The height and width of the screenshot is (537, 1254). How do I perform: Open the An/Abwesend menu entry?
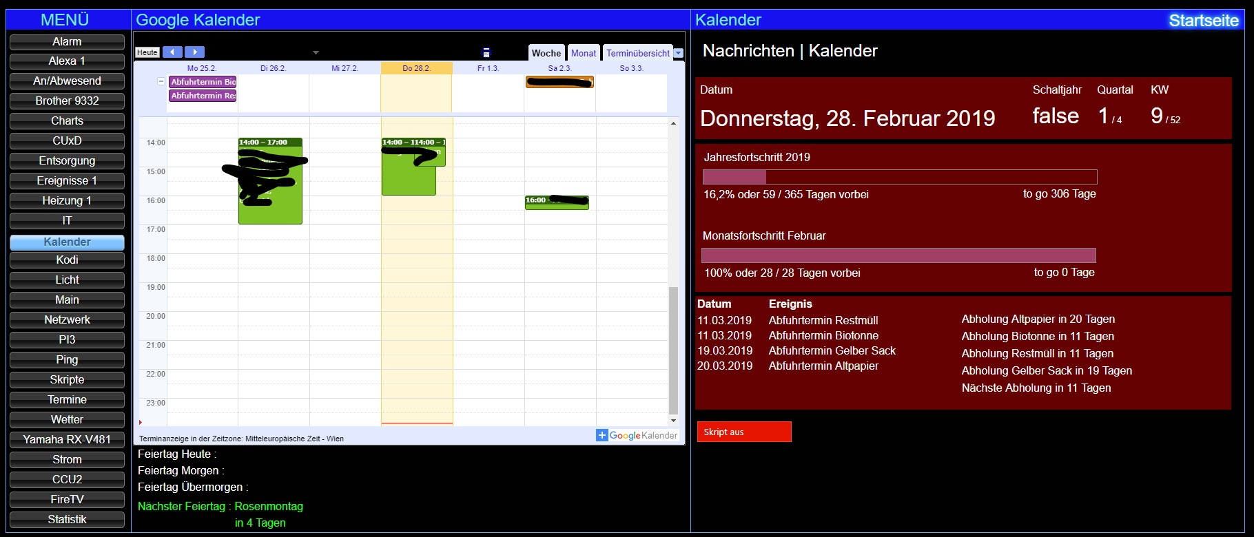[67, 81]
